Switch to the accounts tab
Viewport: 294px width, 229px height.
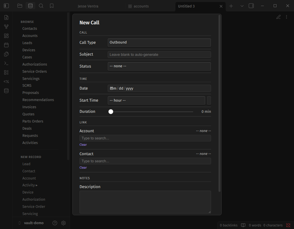tap(141, 6)
